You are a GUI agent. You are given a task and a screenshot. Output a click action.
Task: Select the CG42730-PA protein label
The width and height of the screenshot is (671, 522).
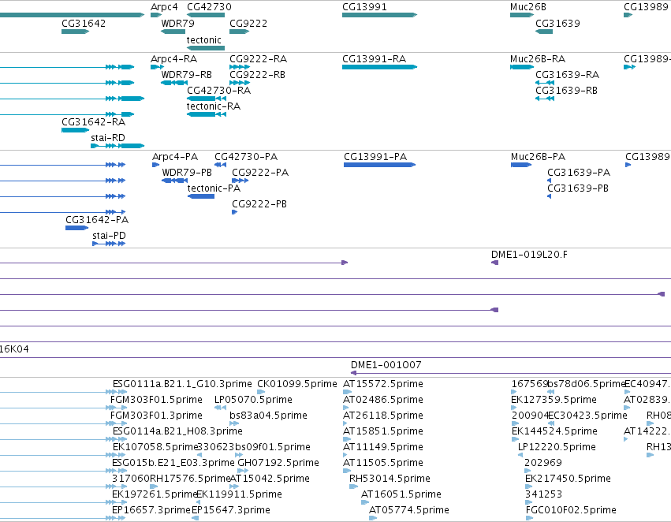246,157
